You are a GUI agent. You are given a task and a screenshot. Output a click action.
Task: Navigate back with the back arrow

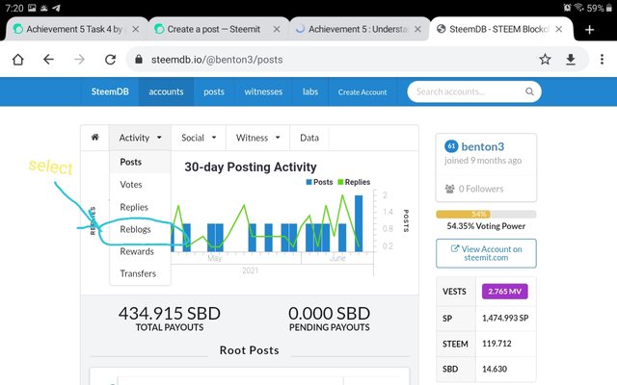(48, 60)
